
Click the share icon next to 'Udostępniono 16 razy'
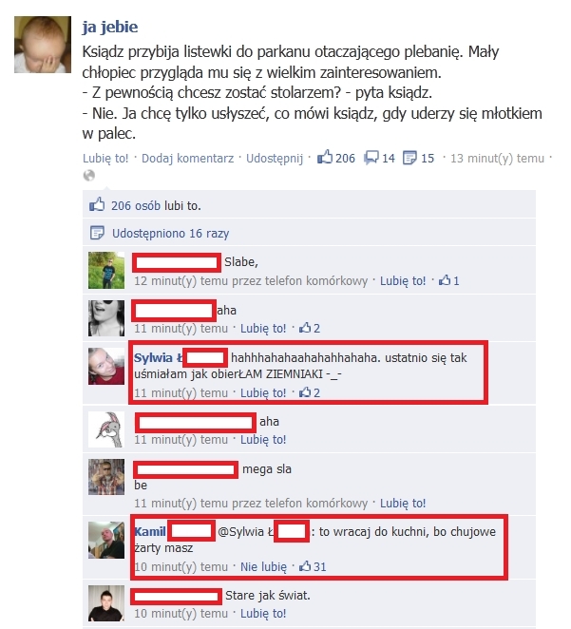(x=97, y=233)
